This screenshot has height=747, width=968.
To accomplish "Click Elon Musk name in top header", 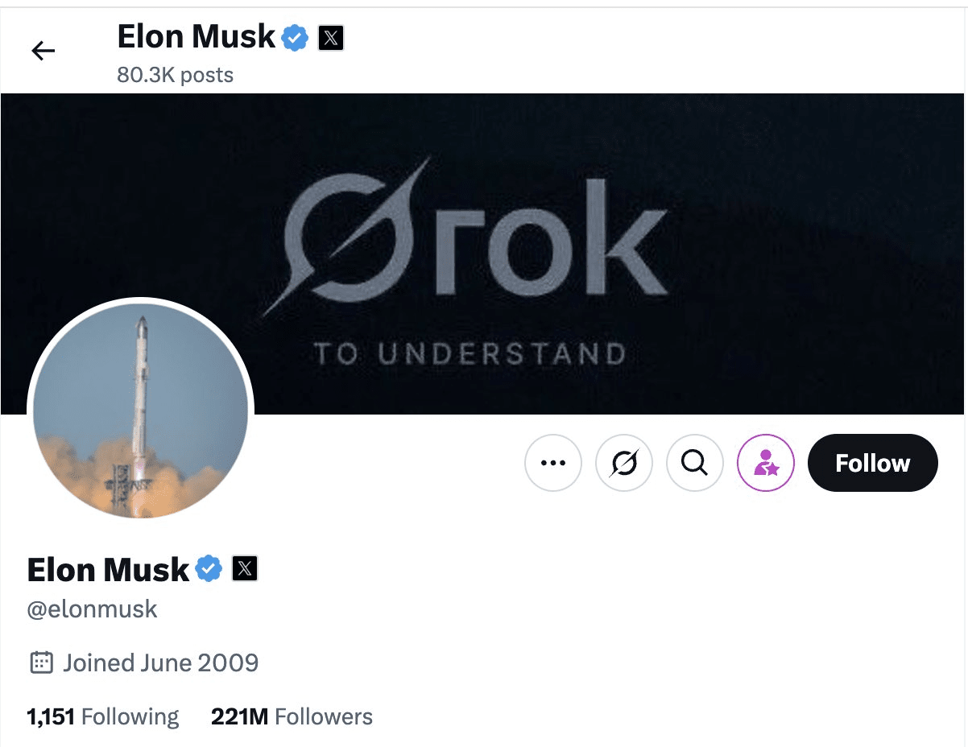I will (196, 37).
